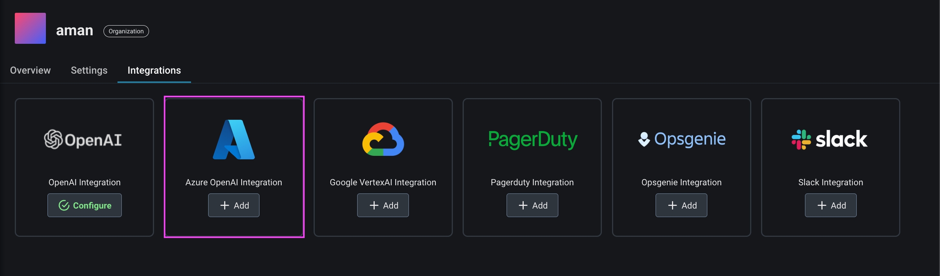Screen dimensions: 940x276
Task: Add the Slack integration
Action: 831,205
